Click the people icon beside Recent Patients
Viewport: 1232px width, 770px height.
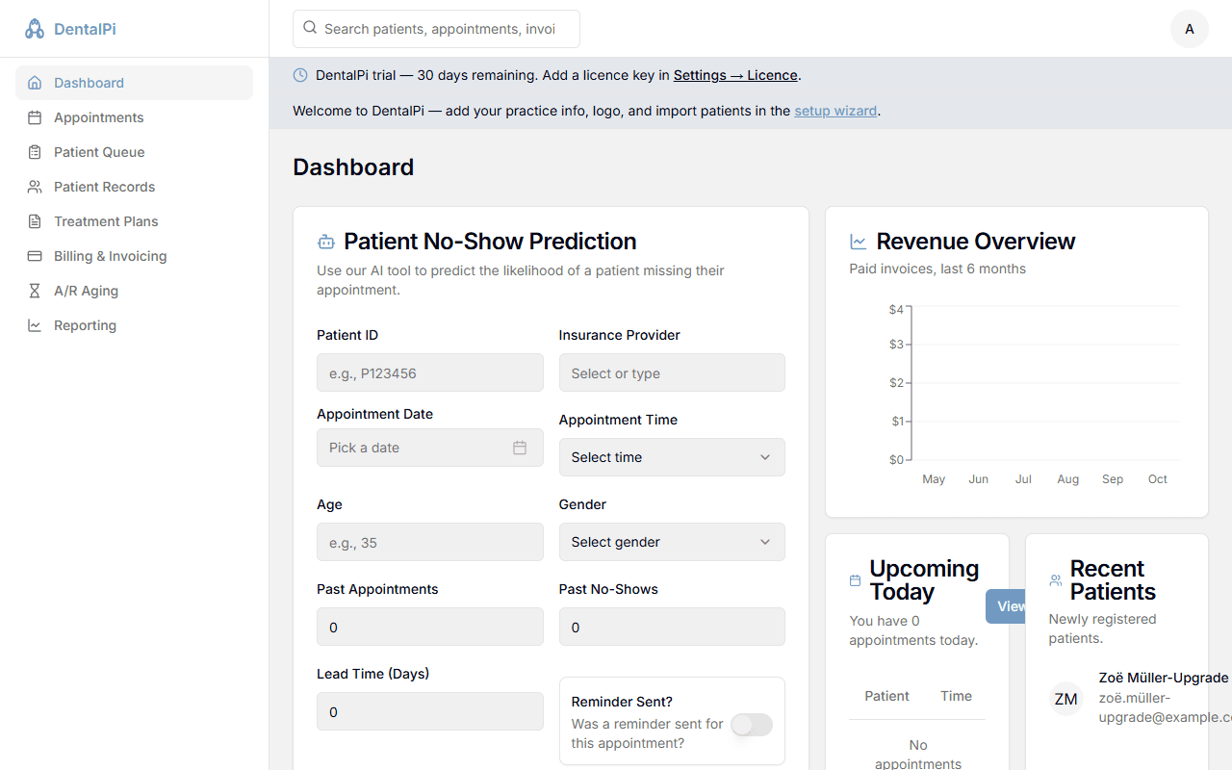[x=1055, y=580]
